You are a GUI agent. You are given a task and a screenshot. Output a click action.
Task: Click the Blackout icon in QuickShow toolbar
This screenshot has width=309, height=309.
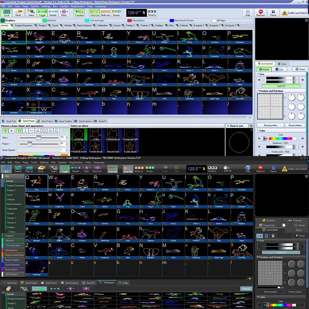[x=260, y=13]
